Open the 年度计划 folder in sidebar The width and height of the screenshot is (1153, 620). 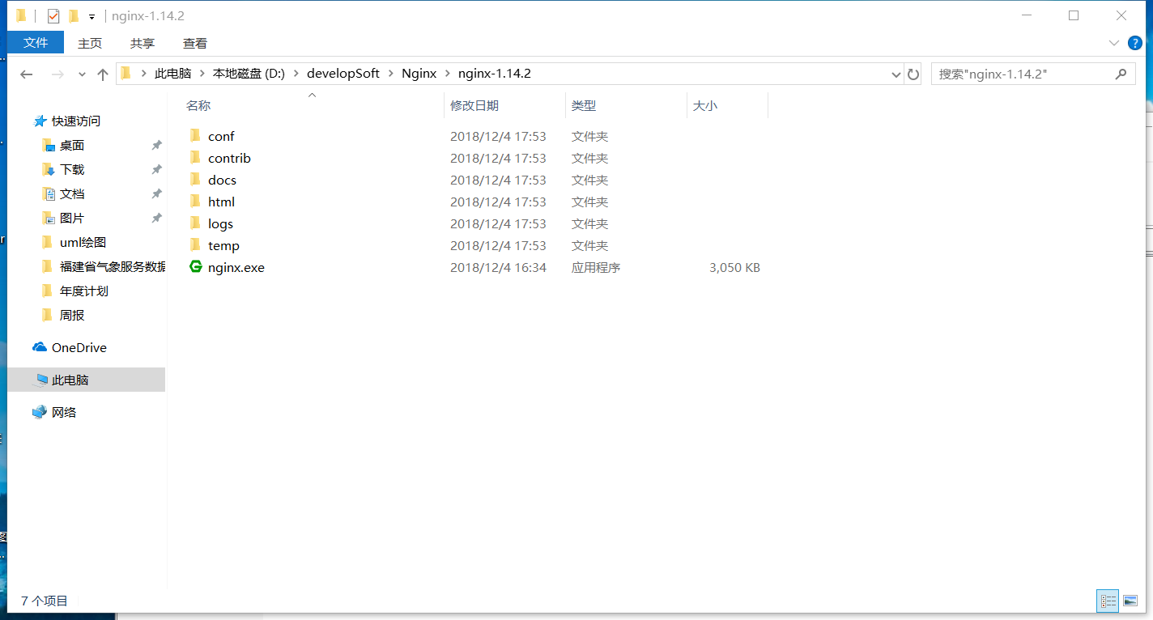coord(83,291)
